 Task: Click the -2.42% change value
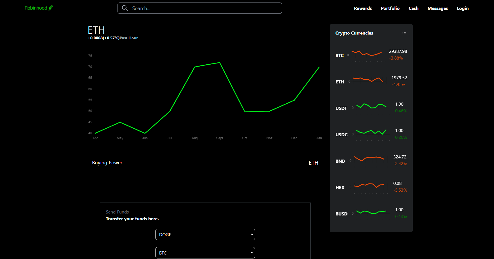pyautogui.click(x=400, y=164)
